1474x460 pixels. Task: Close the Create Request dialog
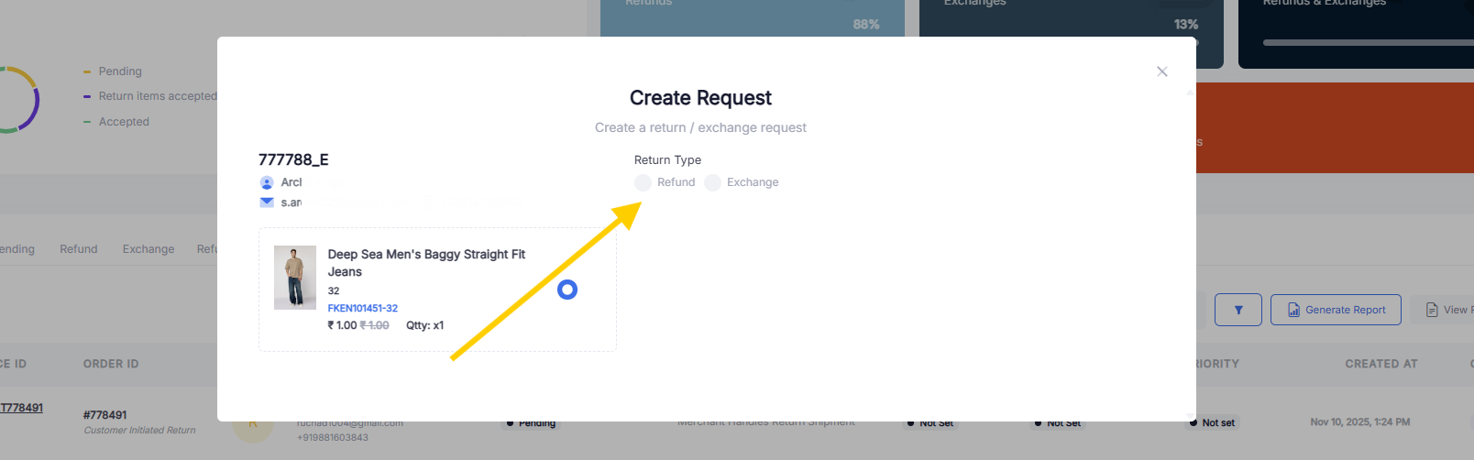1162,71
